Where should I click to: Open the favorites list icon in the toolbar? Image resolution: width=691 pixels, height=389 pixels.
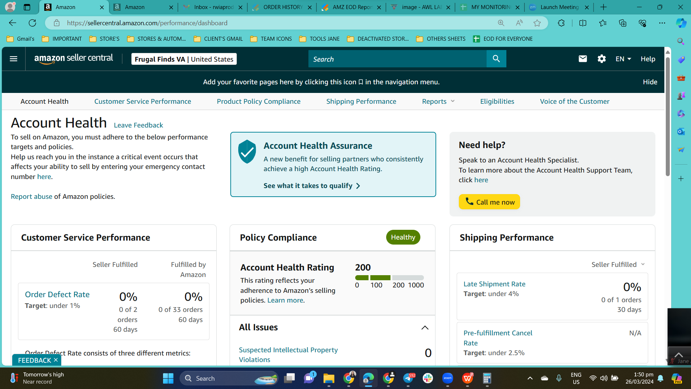(603, 23)
